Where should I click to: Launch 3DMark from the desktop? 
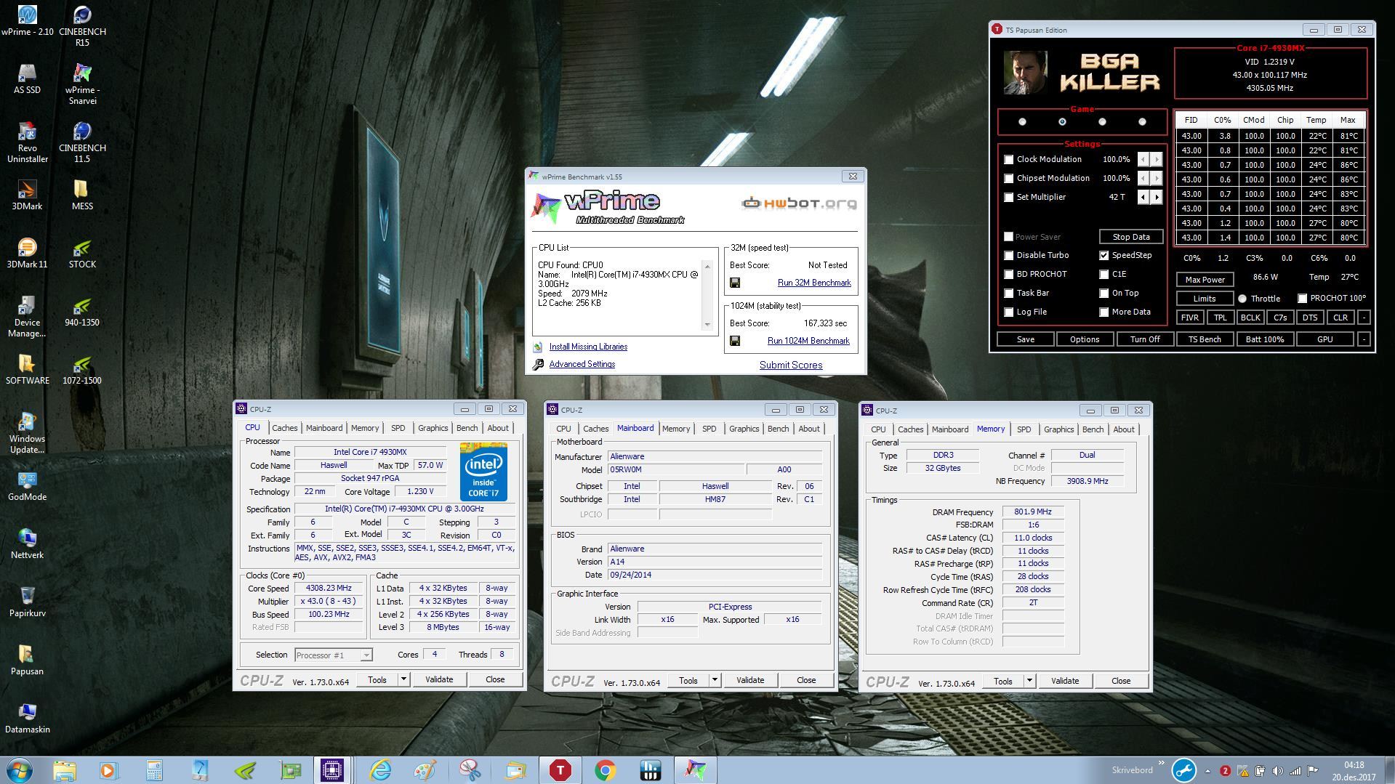[x=28, y=195]
